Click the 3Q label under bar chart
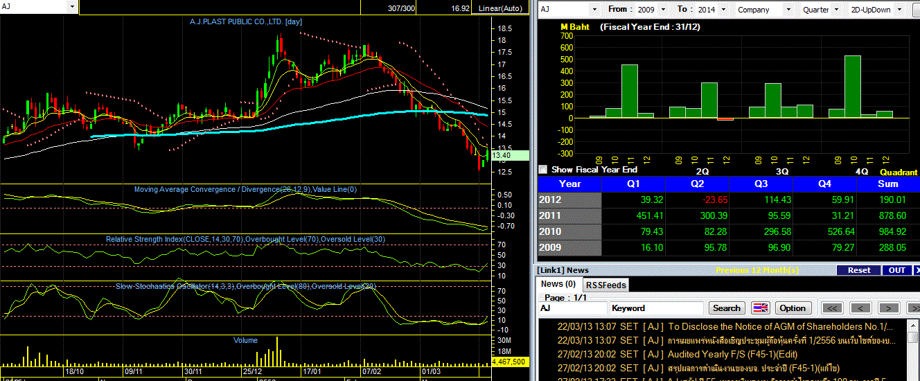The image size is (920, 381). (x=782, y=171)
